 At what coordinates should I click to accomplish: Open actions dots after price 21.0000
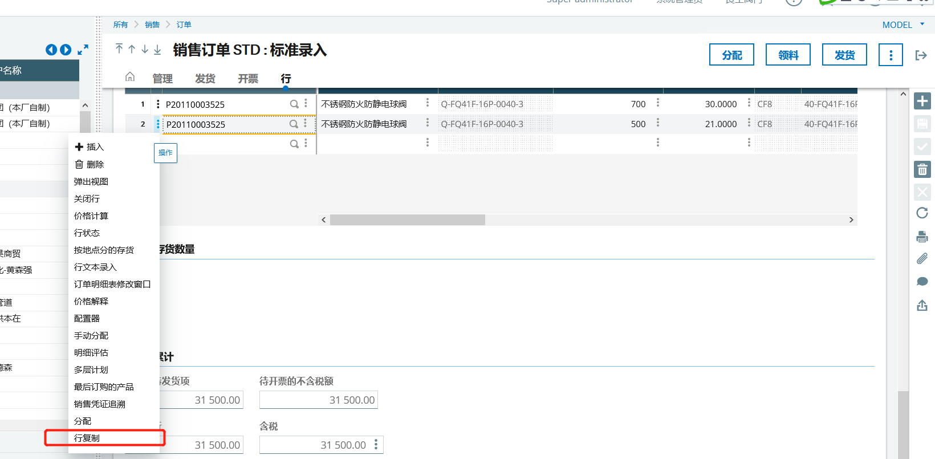[749, 123]
